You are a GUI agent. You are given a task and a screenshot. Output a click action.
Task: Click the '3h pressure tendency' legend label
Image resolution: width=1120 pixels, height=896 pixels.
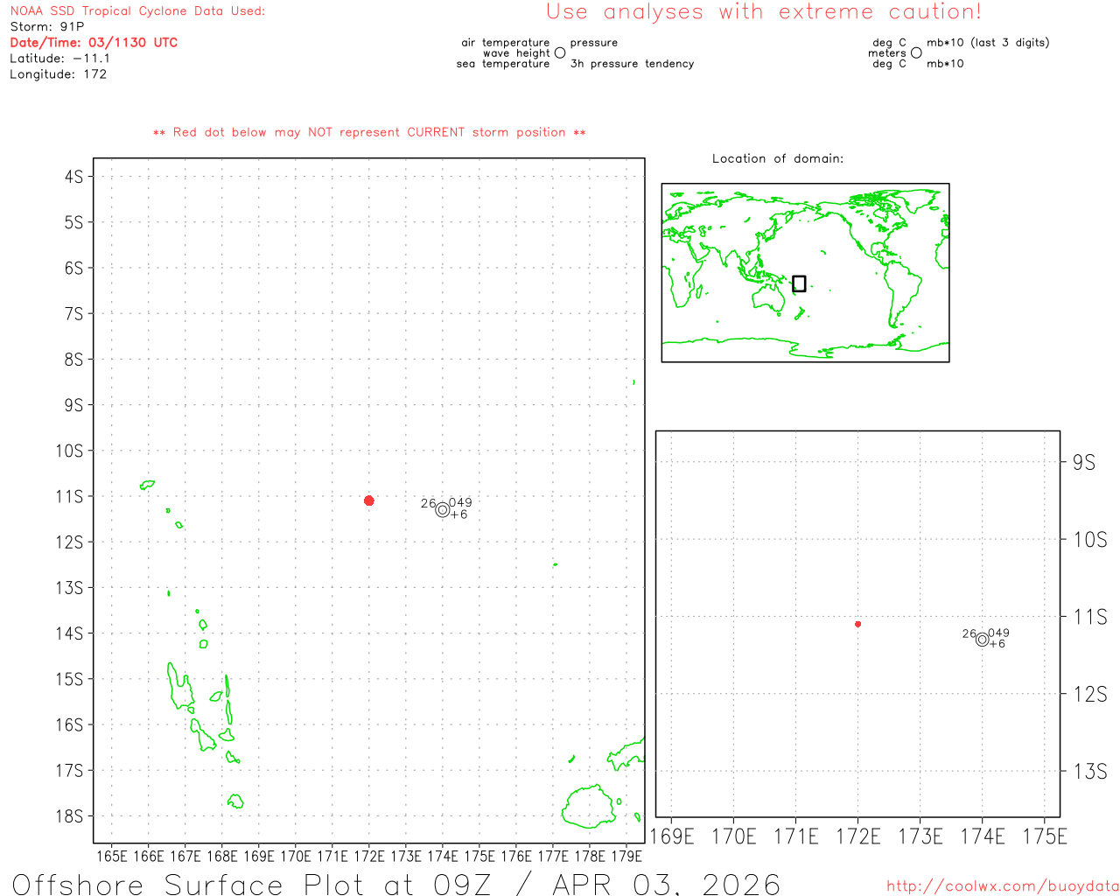pyautogui.click(x=632, y=64)
